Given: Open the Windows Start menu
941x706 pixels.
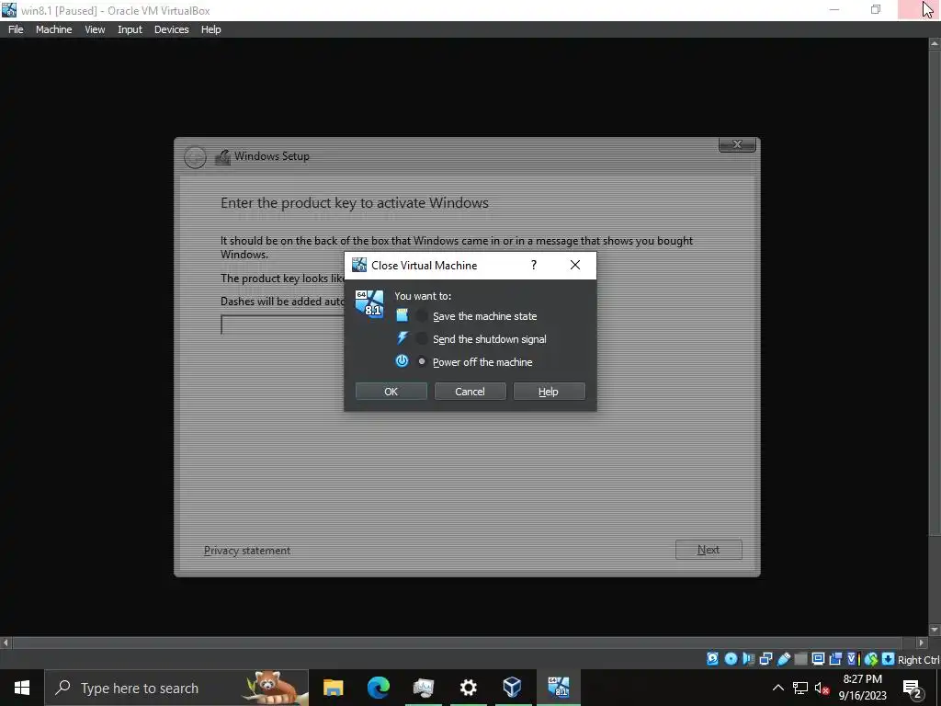Looking at the screenshot, I should [x=22, y=688].
